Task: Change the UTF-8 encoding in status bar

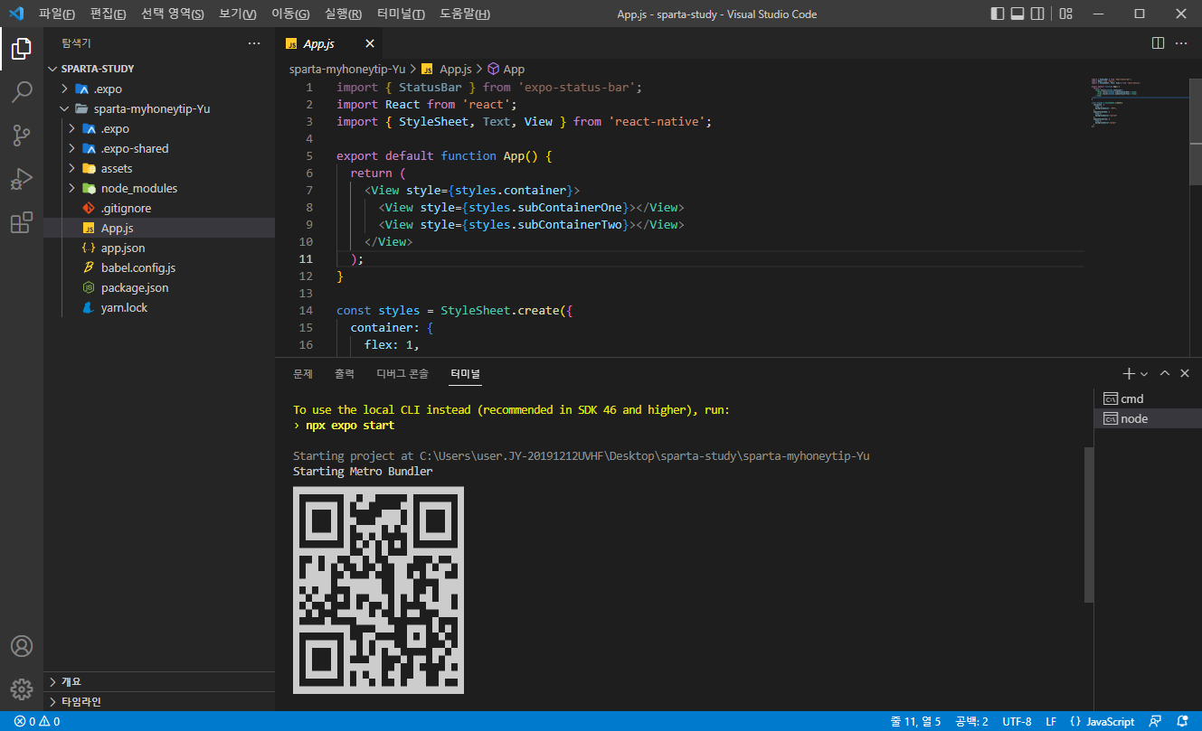Action: point(1017,722)
